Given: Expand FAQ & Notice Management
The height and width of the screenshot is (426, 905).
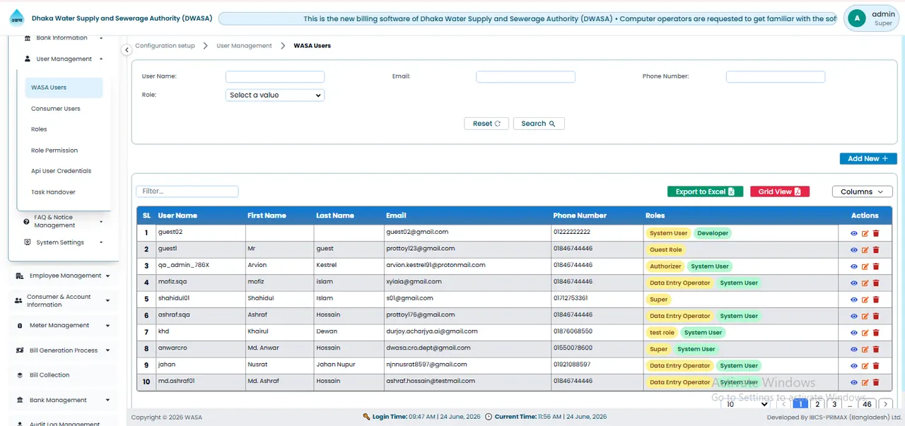Looking at the screenshot, I should (63, 221).
